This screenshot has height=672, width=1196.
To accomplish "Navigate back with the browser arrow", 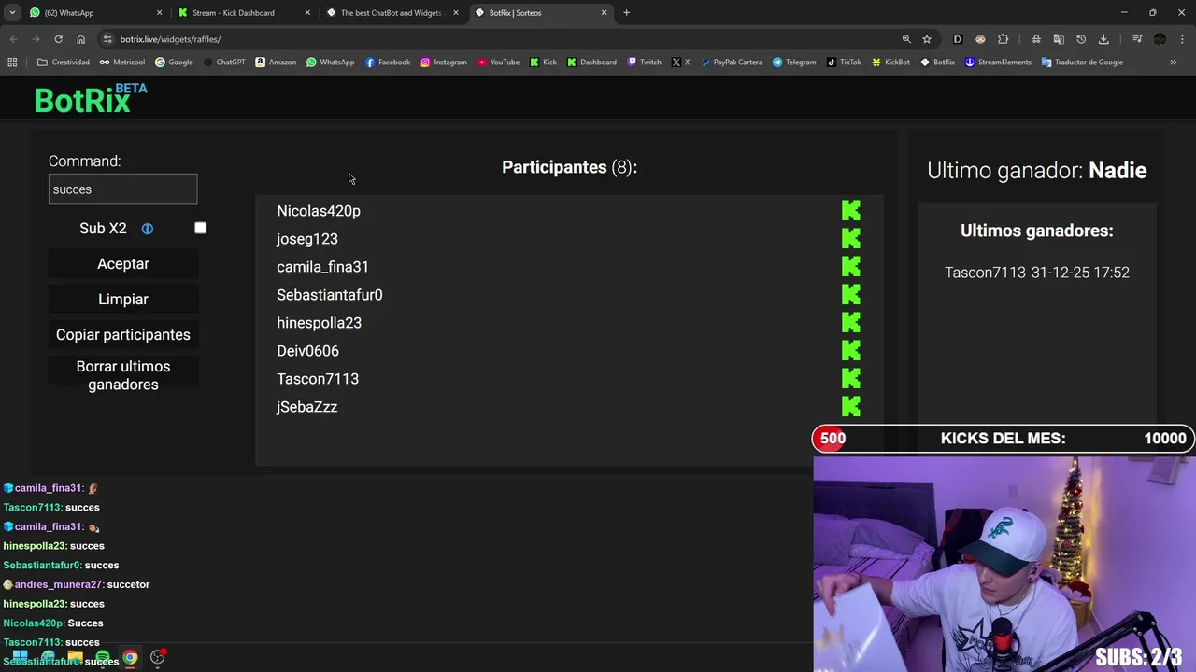I will pyautogui.click(x=13, y=39).
